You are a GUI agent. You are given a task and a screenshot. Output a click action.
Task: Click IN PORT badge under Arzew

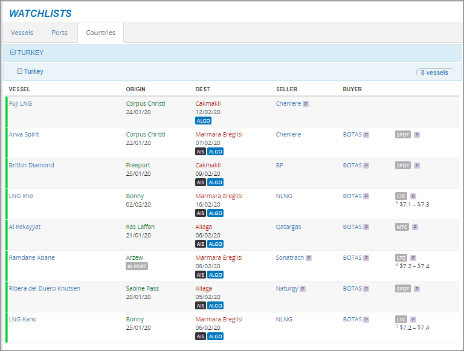click(x=137, y=266)
